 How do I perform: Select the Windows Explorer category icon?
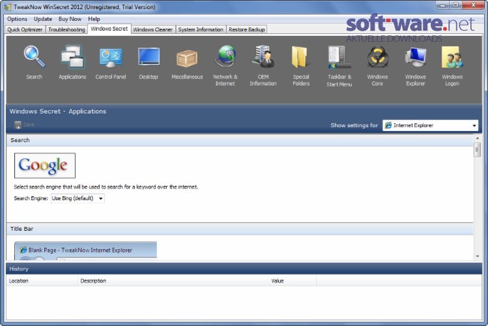(416, 57)
